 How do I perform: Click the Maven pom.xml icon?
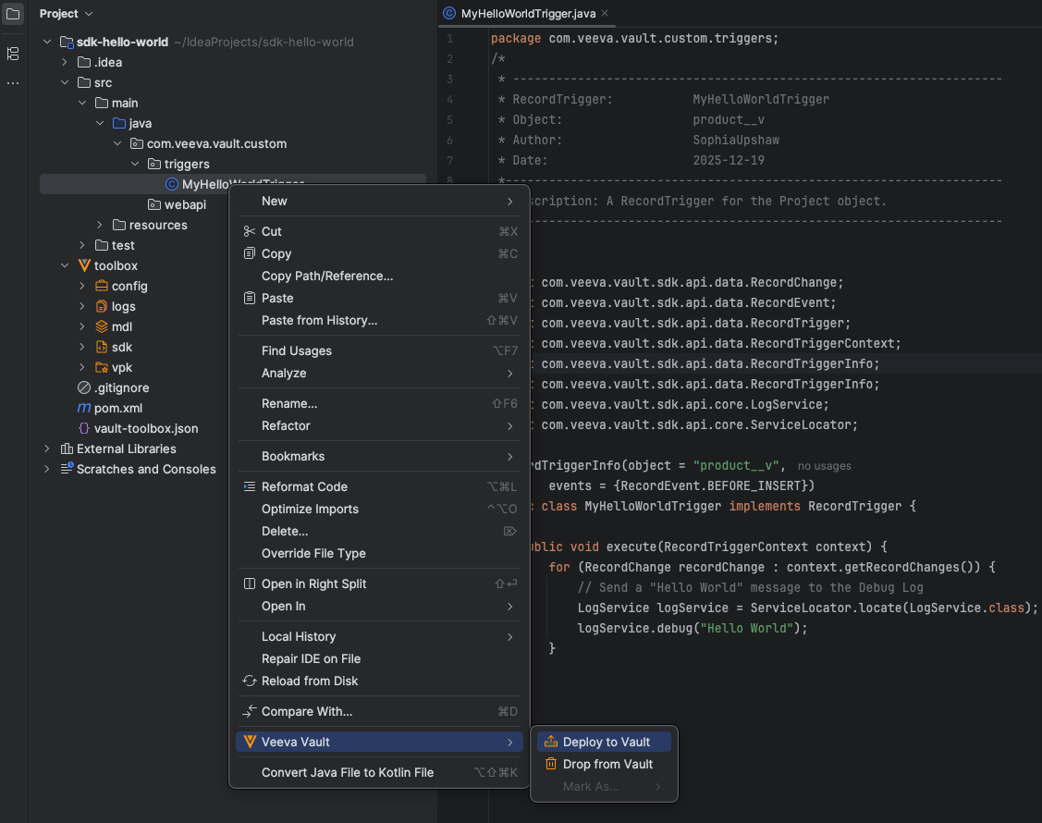coord(84,408)
